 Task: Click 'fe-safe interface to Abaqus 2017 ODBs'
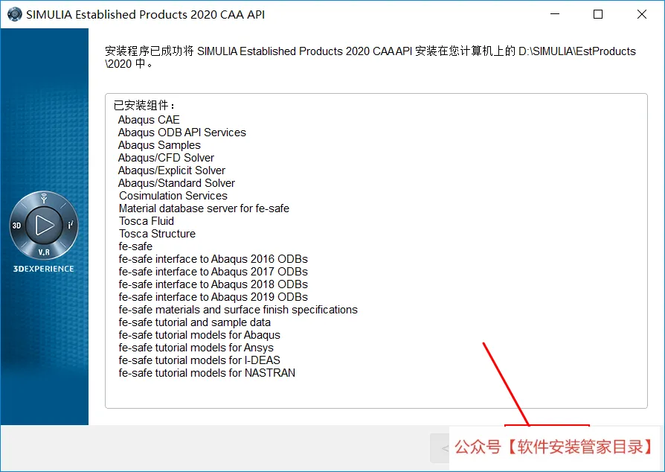[213, 272]
